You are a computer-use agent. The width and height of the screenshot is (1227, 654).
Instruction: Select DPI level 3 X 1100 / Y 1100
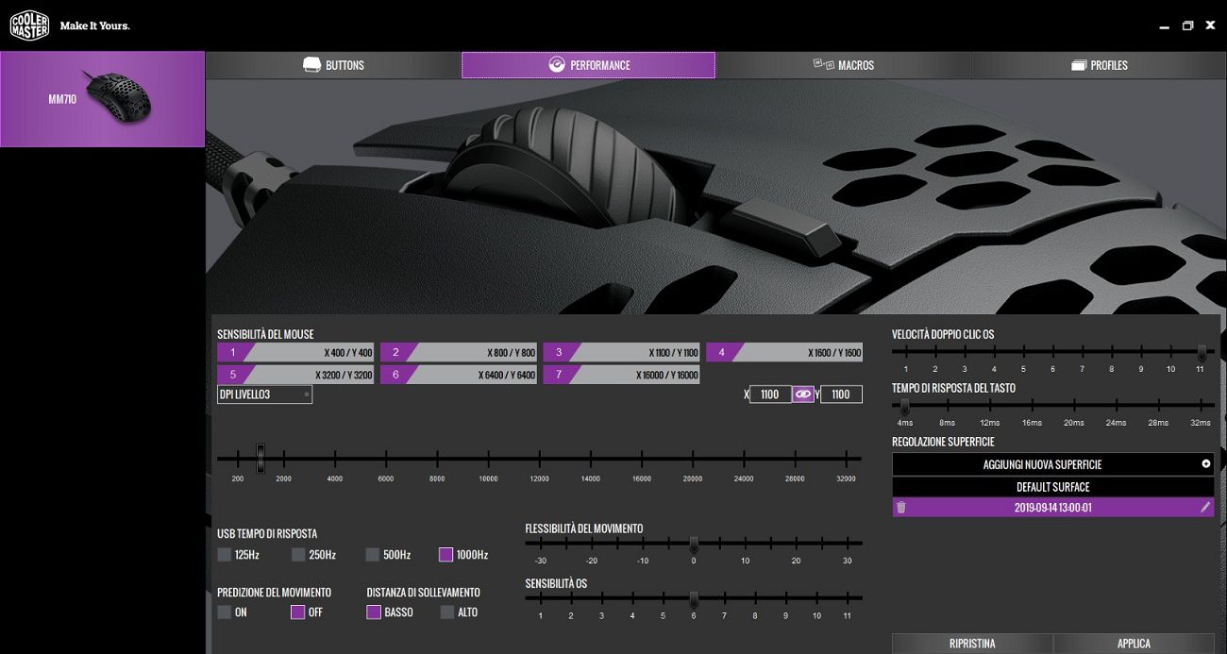621,352
